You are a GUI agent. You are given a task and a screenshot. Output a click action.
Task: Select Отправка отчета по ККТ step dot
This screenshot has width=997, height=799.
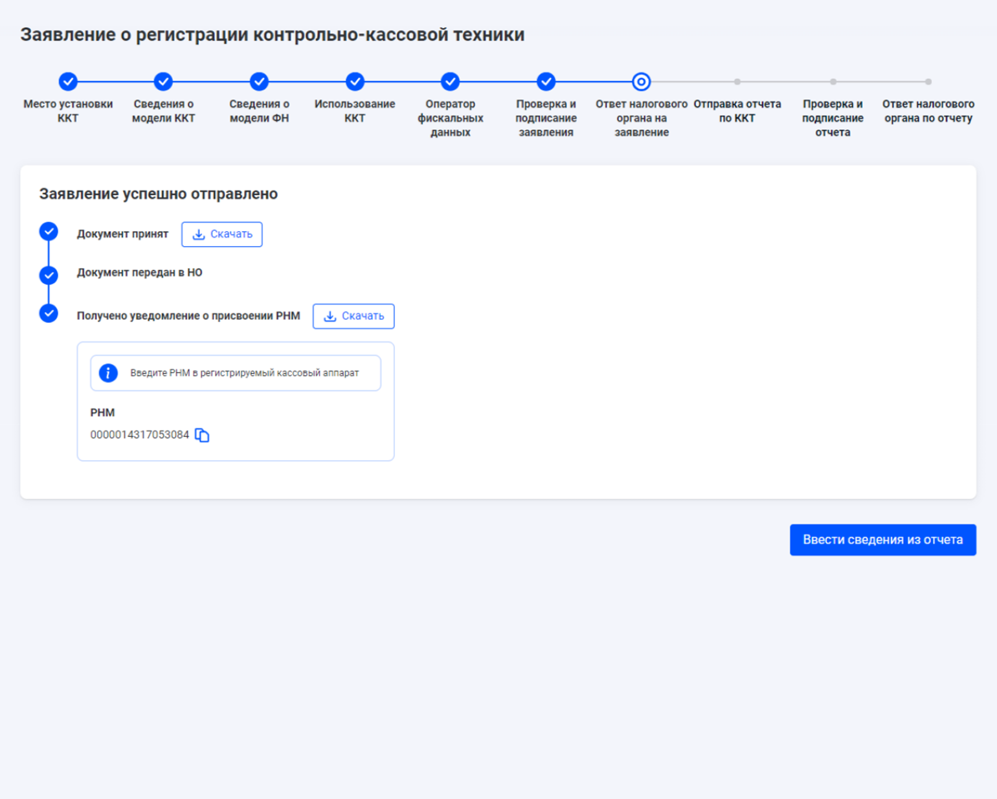tap(737, 82)
